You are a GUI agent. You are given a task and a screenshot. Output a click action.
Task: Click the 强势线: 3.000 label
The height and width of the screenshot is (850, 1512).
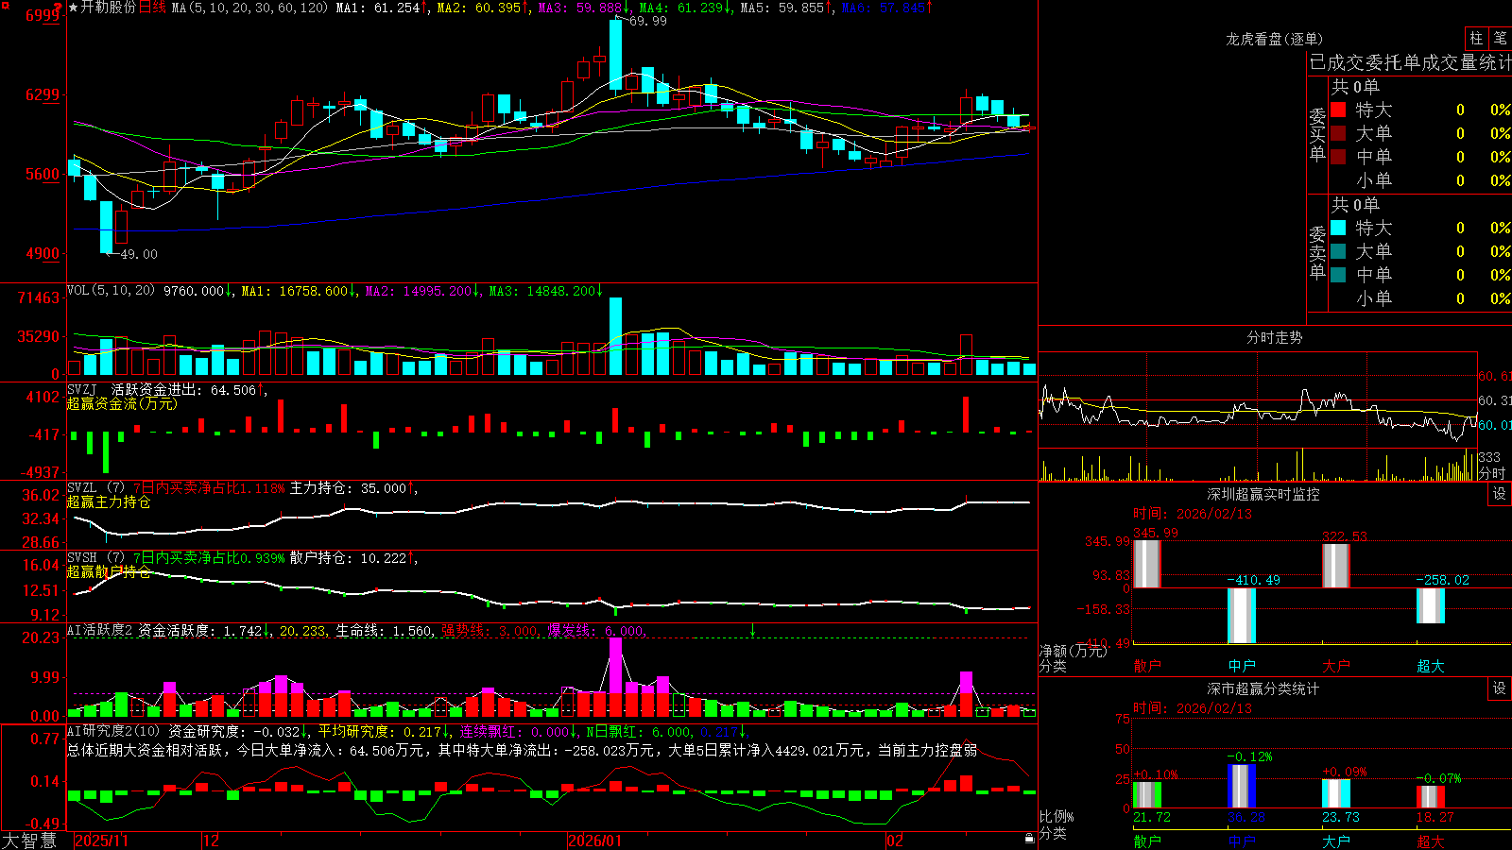490,630
